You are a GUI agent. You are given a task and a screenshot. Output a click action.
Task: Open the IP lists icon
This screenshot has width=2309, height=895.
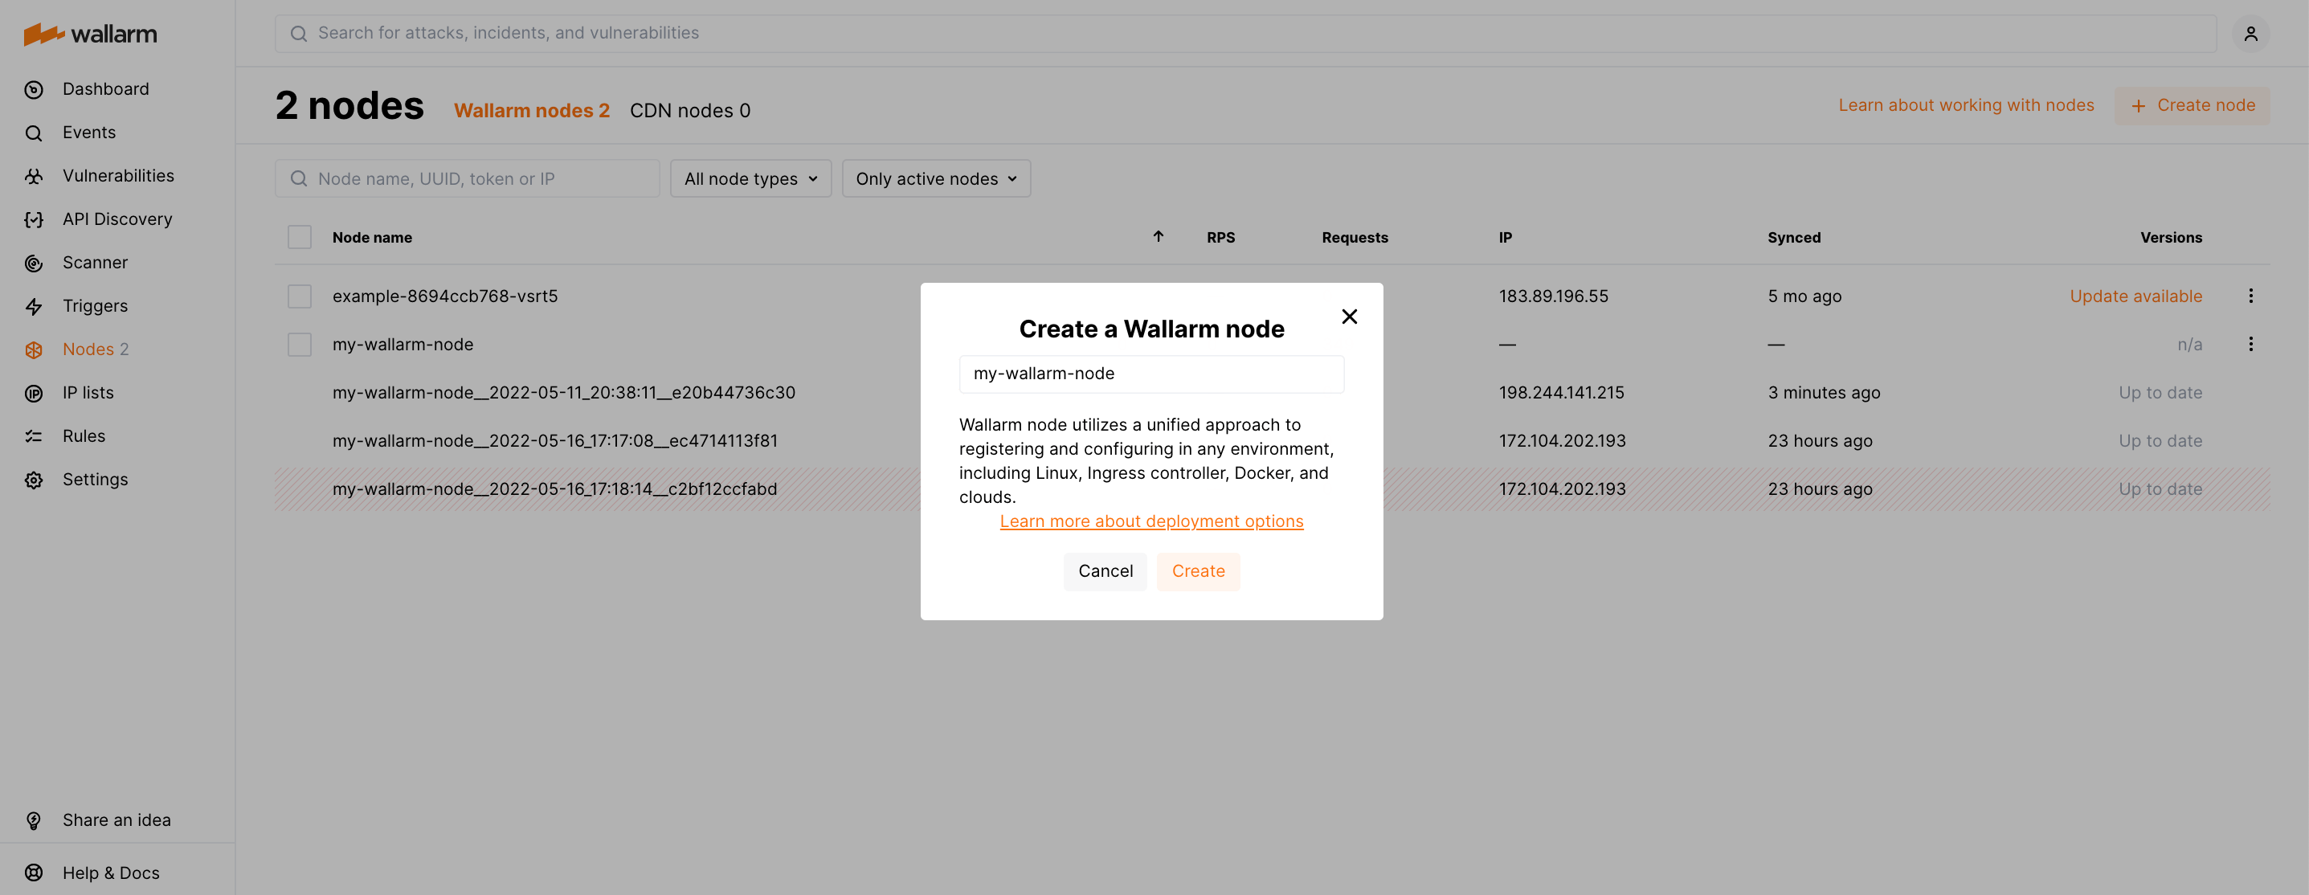33,392
